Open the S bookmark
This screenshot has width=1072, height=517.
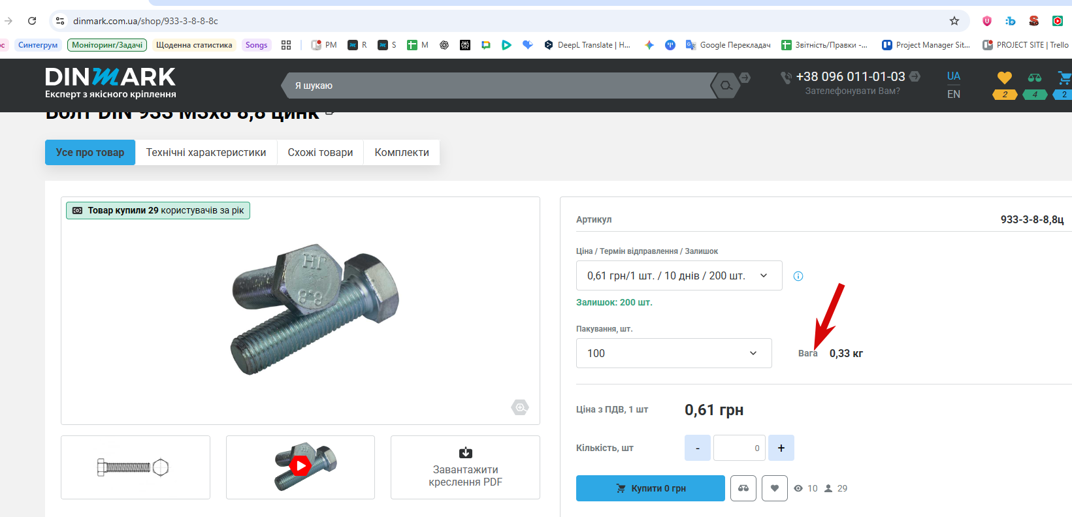pos(387,45)
